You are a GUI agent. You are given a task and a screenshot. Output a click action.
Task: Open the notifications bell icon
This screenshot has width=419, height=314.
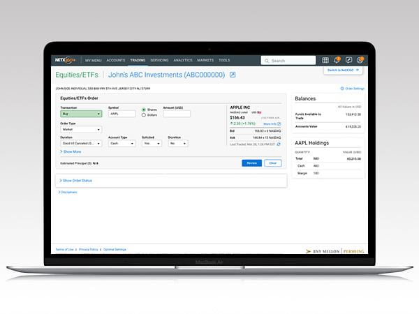(x=337, y=61)
